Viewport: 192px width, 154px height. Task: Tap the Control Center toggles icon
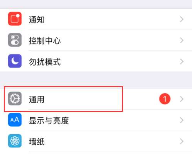point(15,40)
